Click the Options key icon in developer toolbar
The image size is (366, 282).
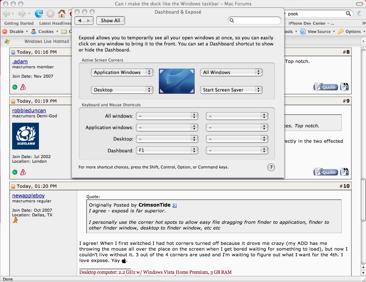[x=341, y=31]
